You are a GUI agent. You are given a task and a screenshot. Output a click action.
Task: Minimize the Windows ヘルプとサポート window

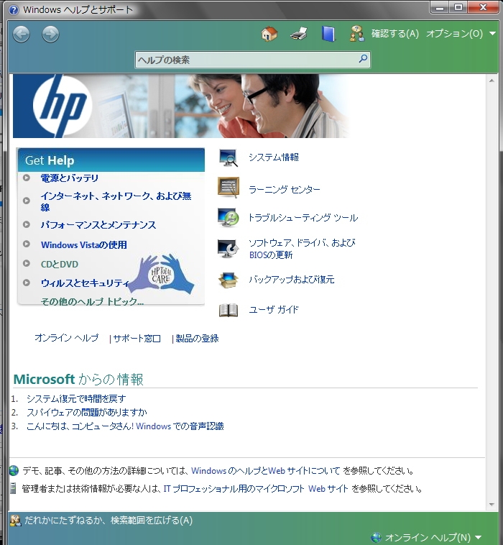coord(440,7)
